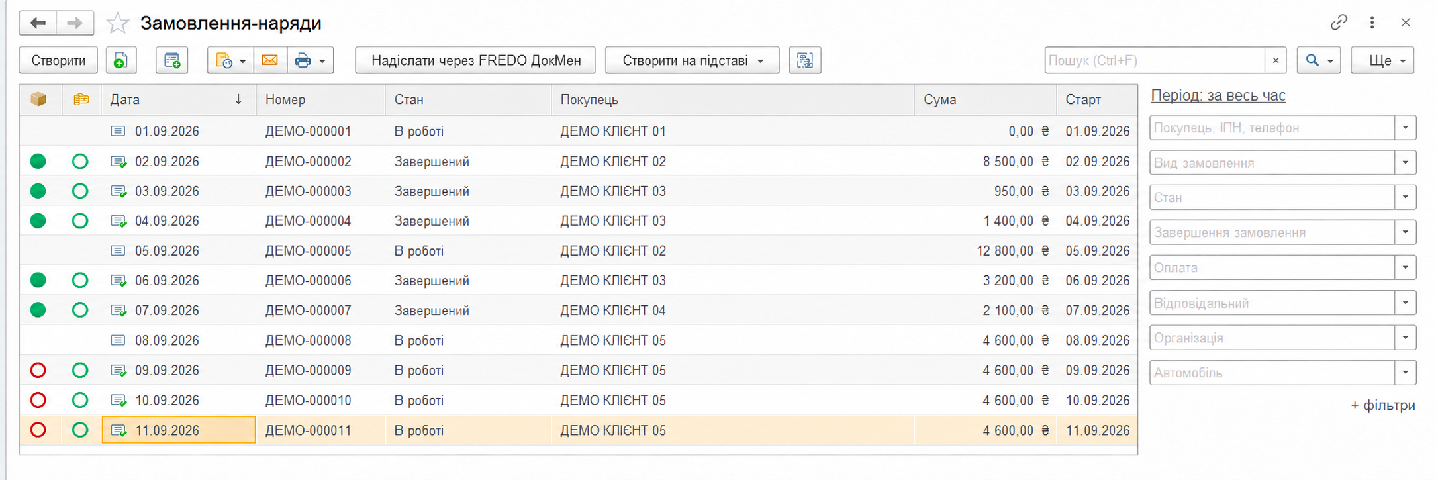
Task: Click the back navigation arrow
Action: tap(38, 23)
